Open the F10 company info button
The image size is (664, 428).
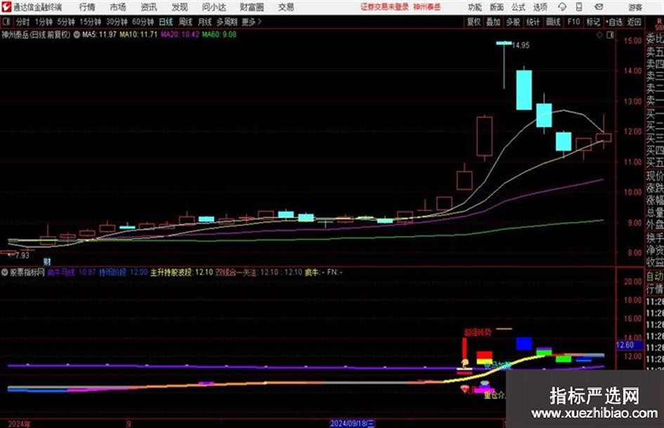574,22
